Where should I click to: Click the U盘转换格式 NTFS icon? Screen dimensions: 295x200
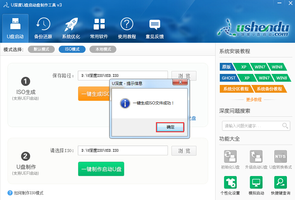click(280, 157)
